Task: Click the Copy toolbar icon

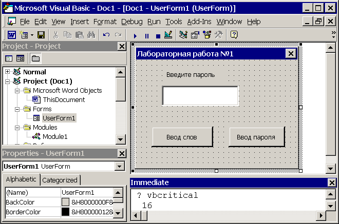Action: pyautogui.click(x=67, y=35)
